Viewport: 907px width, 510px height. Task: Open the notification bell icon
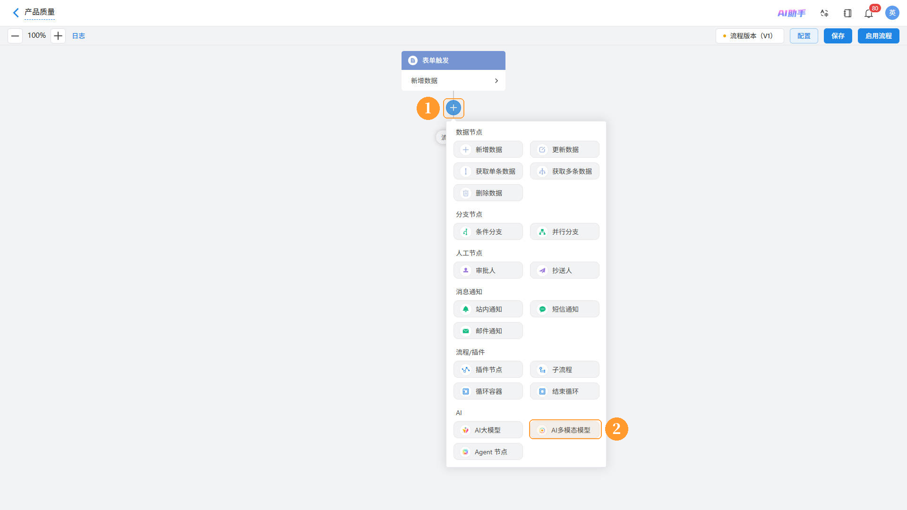(x=869, y=13)
